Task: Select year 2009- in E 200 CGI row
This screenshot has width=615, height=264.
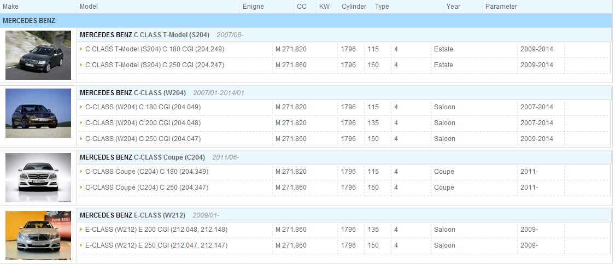Action: pos(529,230)
